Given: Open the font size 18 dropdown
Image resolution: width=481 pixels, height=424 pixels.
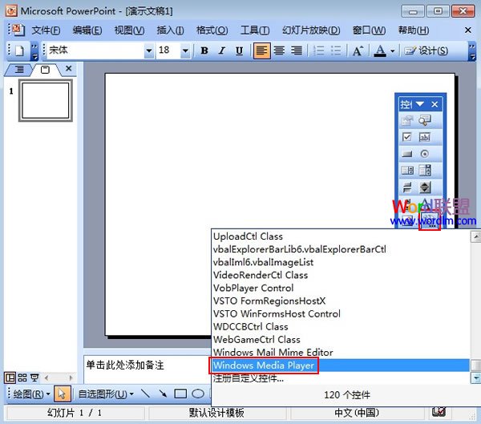Looking at the screenshot, I should click(x=185, y=50).
